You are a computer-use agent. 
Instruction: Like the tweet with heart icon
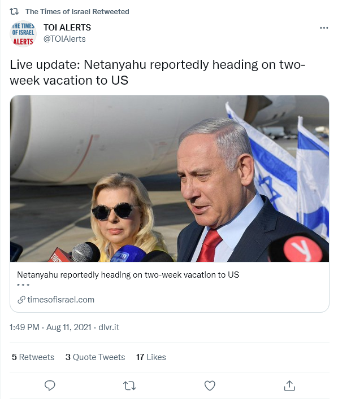click(x=210, y=386)
